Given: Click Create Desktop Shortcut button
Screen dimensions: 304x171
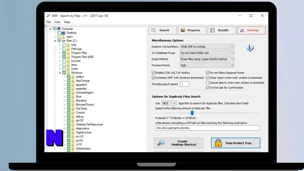Looking at the screenshot, I should point(178,143).
